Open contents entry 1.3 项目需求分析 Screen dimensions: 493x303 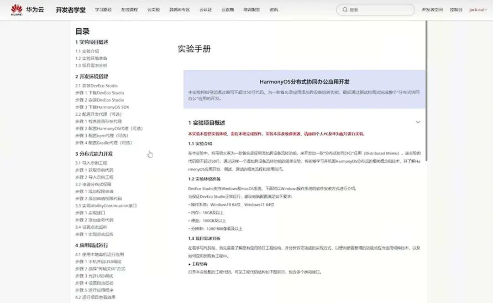coord(91,66)
